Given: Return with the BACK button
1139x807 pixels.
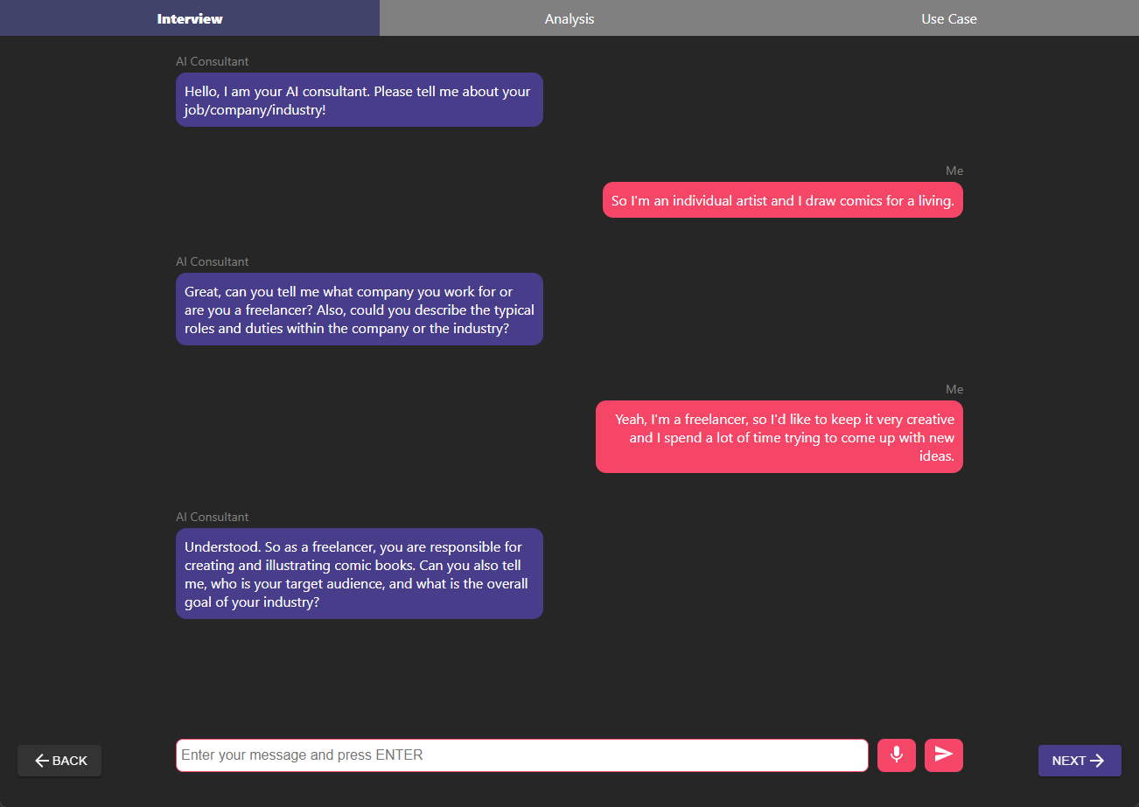Looking at the screenshot, I should click(x=59, y=761).
